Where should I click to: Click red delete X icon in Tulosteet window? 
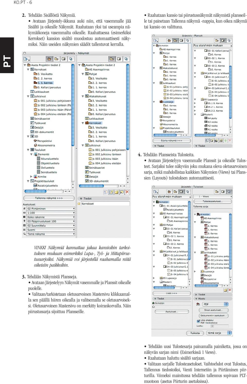(x=230, y=290)
